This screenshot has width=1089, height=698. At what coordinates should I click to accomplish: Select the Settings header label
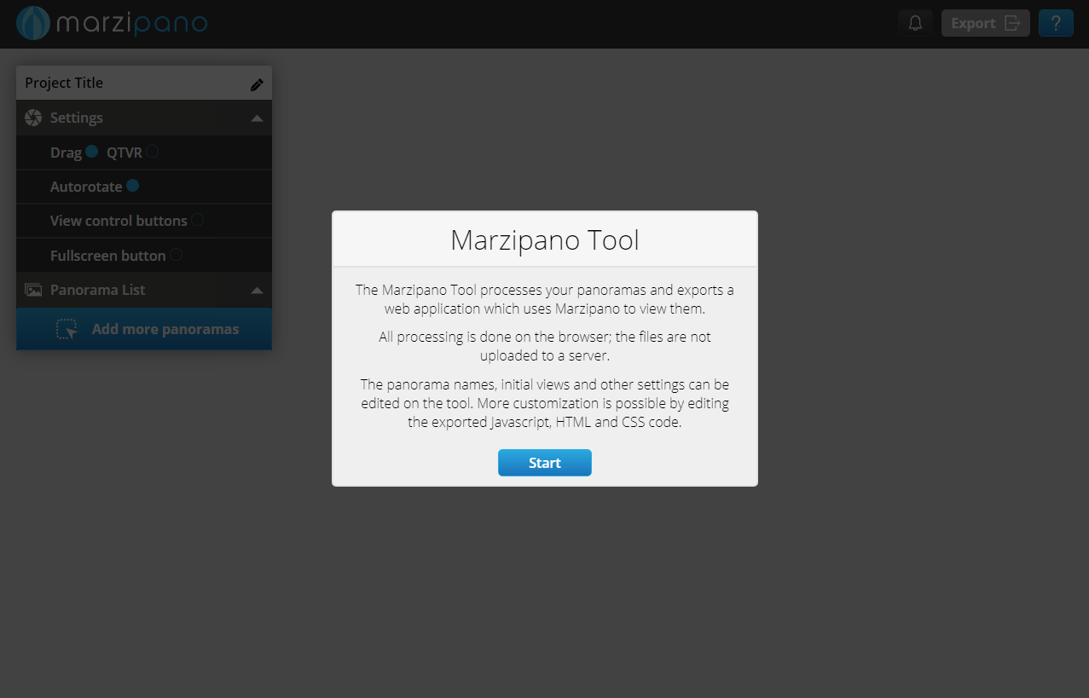point(76,118)
